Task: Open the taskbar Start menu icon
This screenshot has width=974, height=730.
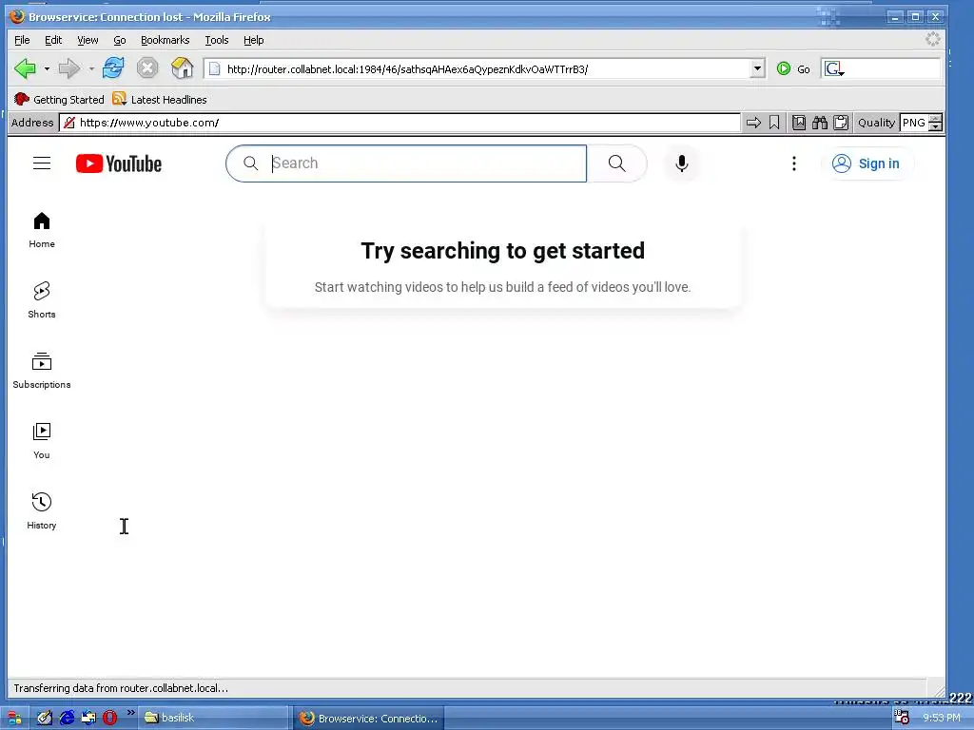Action: pyautogui.click(x=13, y=718)
